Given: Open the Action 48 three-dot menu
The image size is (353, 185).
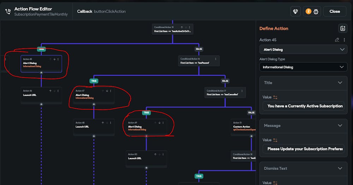Looking at the screenshot, I should pyautogui.click(x=110, y=123).
